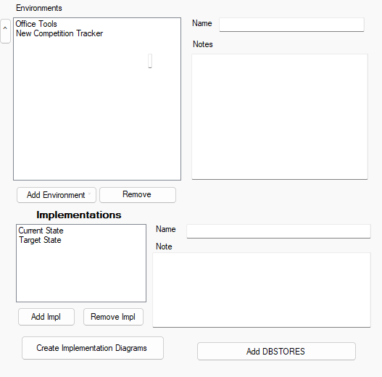Click the up caret button beside Environments list

(5, 31)
